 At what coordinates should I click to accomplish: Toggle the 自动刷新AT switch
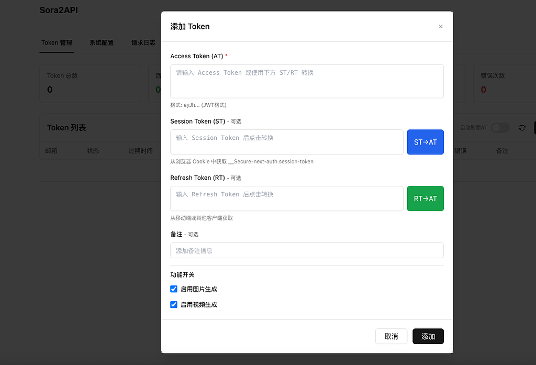(x=500, y=128)
